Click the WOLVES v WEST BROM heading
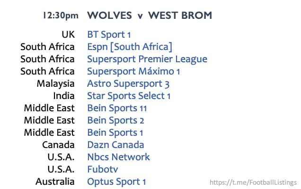The image size is (301, 189). coord(150,16)
